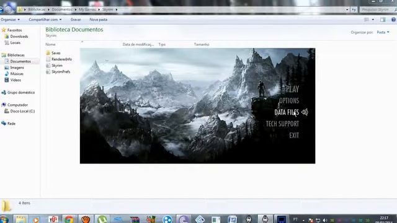Open the address bar history dropdown
This screenshot has height=223, width=397.
pyautogui.click(x=347, y=10)
